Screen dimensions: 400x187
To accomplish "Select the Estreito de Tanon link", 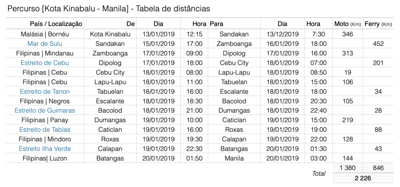I will pyautogui.click(x=45, y=91).
